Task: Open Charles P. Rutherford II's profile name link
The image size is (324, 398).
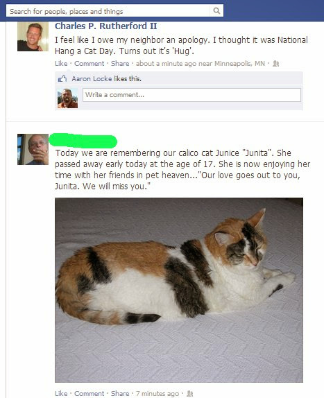Action: pos(106,26)
